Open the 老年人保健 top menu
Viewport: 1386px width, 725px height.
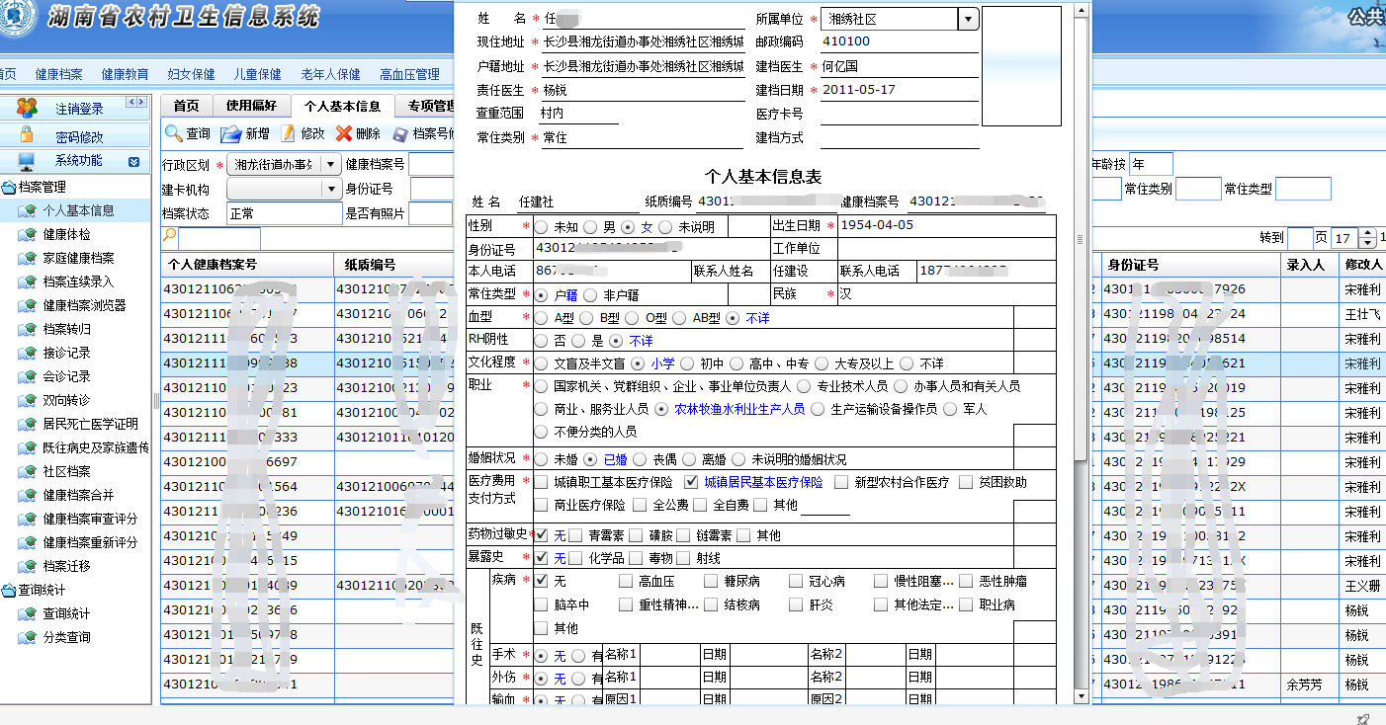coord(330,74)
